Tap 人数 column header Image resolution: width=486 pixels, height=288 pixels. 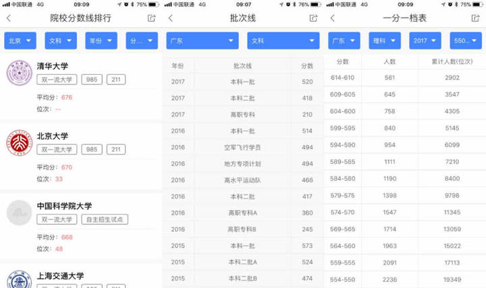[389, 61]
